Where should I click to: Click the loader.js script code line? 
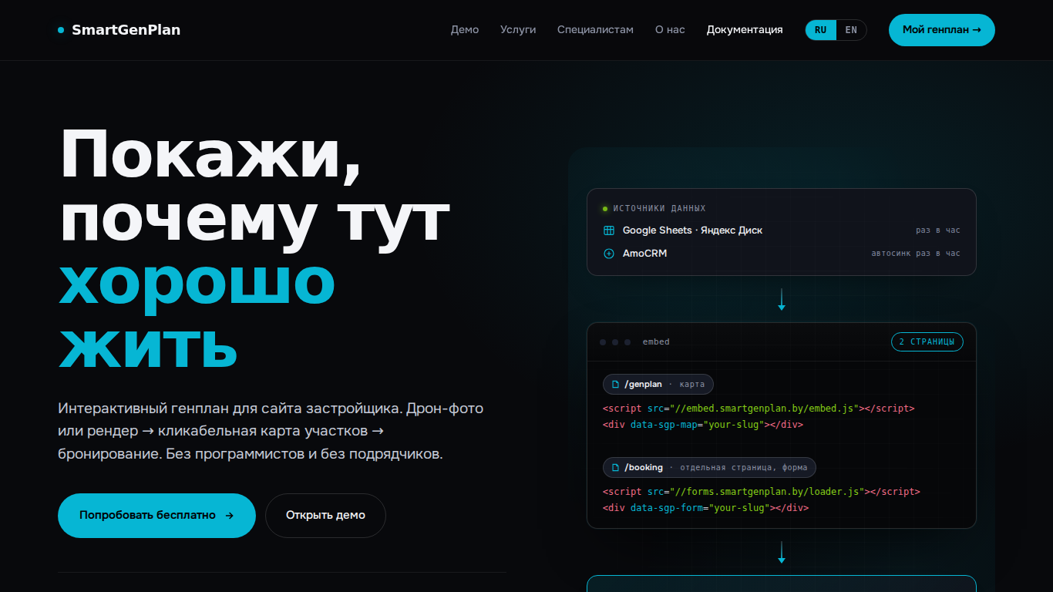click(762, 491)
